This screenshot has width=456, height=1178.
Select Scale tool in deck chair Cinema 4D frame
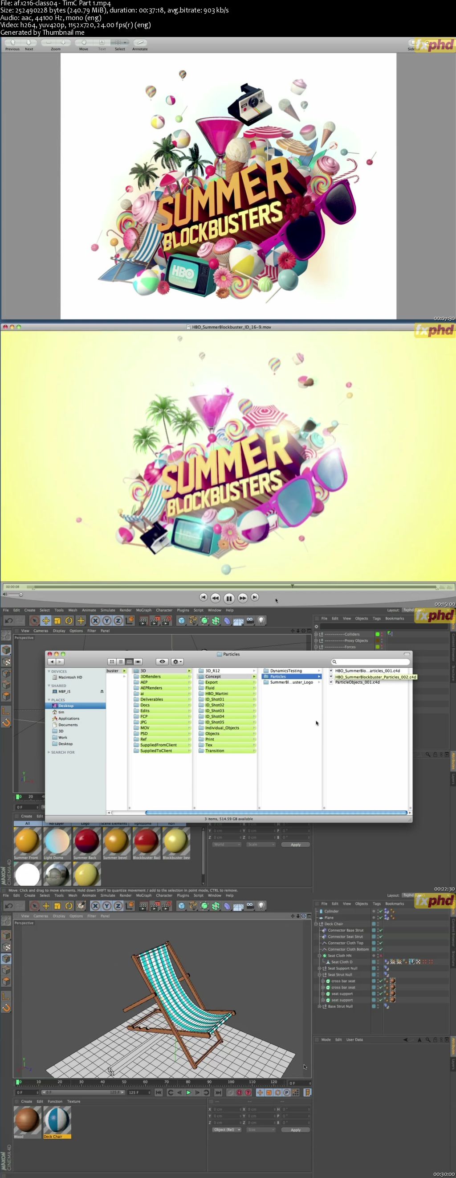[x=57, y=906]
